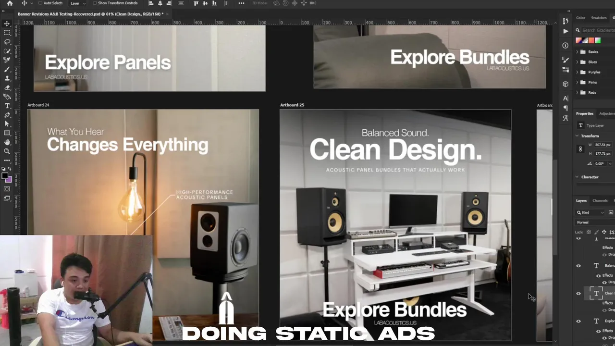
Task: Expand the Pinks gradient folder
Action: pyautogui.click(x=577, y=82)
